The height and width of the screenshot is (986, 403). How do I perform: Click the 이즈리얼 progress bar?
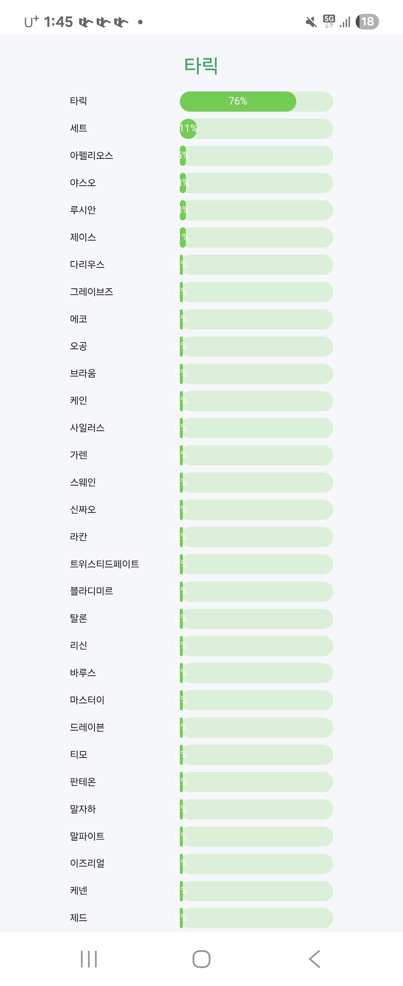pos(256,863)
